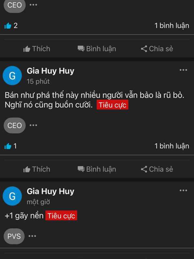Viewport: 194px width, 259px height.
Task: Tap the blue thumbs-up count showing 2
Action: (11, 26)
